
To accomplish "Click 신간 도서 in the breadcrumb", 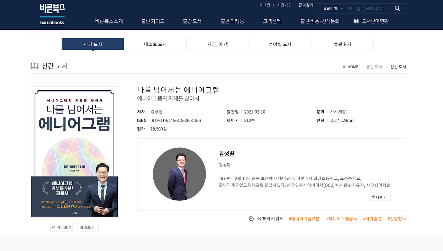I will pyautogui.click(x=398, y=67).
